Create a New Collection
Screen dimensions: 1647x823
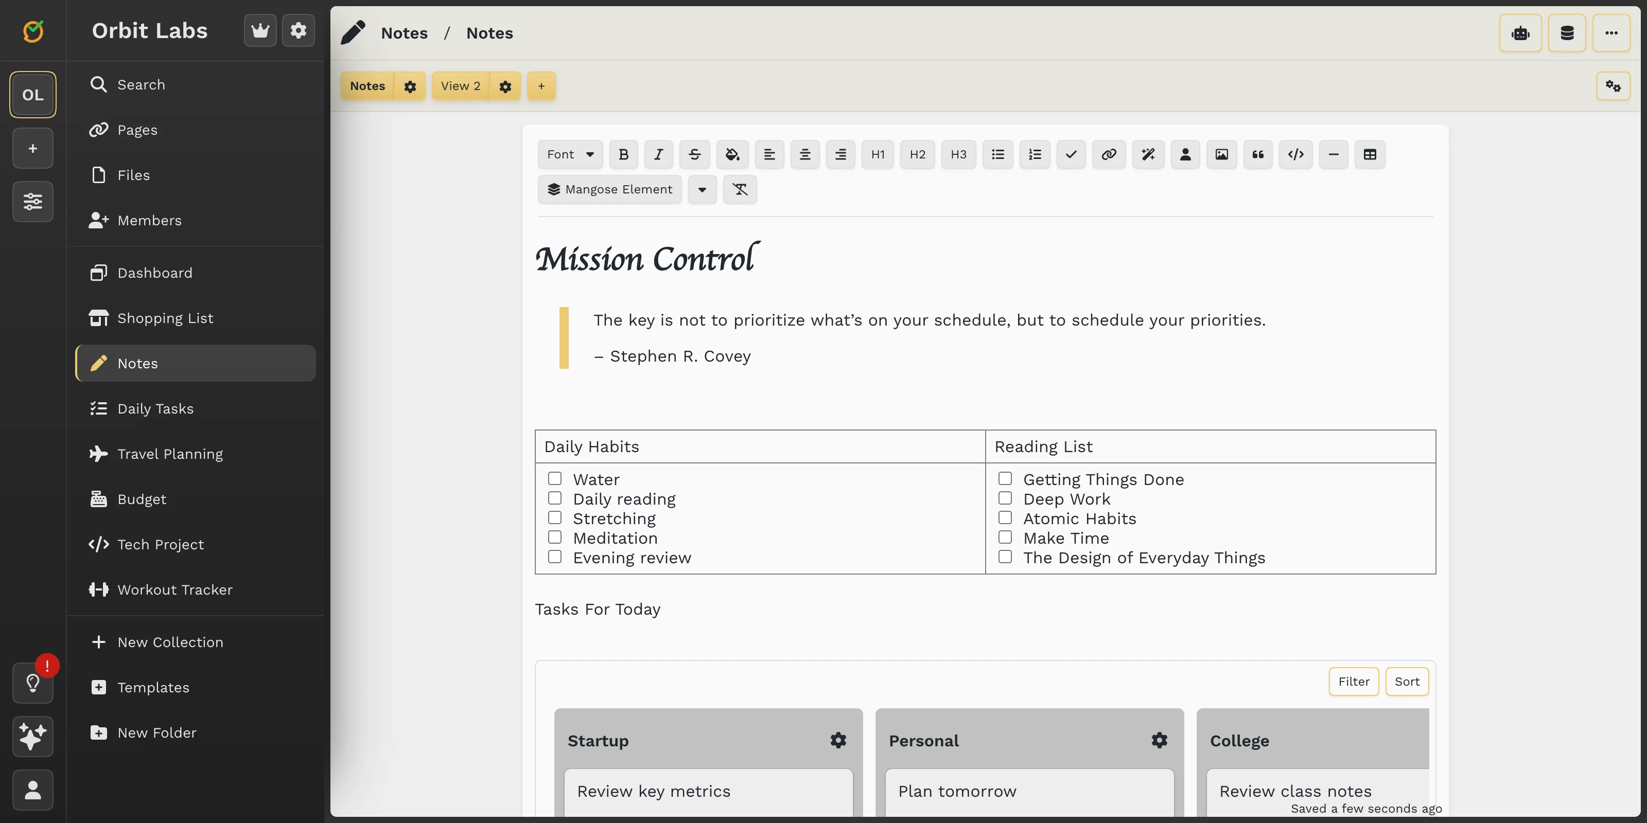(x=196, y=642)
